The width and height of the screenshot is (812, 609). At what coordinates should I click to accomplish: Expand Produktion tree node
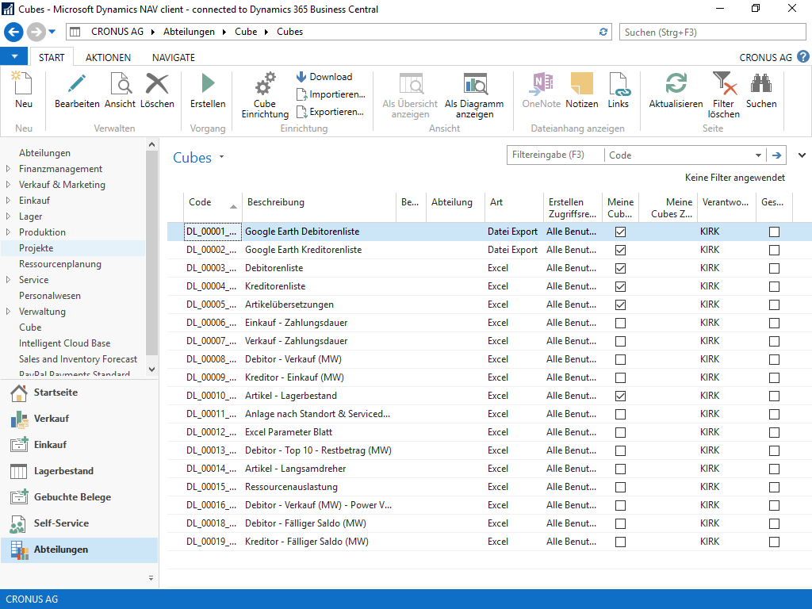point(8,232)
